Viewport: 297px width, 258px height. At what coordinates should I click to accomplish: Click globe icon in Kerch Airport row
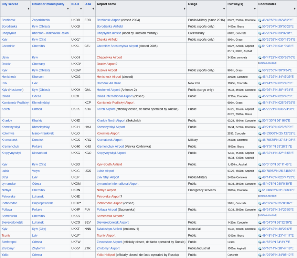click(260, 109)
